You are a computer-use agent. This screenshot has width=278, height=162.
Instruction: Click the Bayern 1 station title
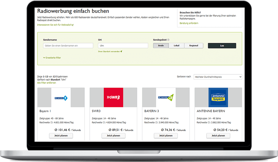(45, 111)
